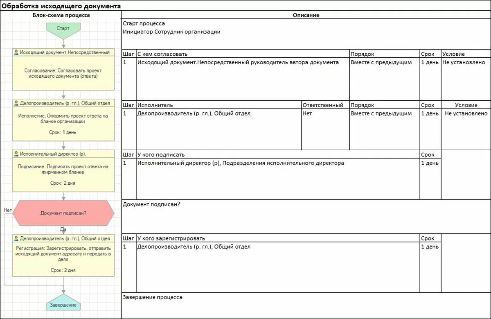Select the Исполнение task block body
The height and width of the screenshot is (319, 491).
click(x=63, y=124)
